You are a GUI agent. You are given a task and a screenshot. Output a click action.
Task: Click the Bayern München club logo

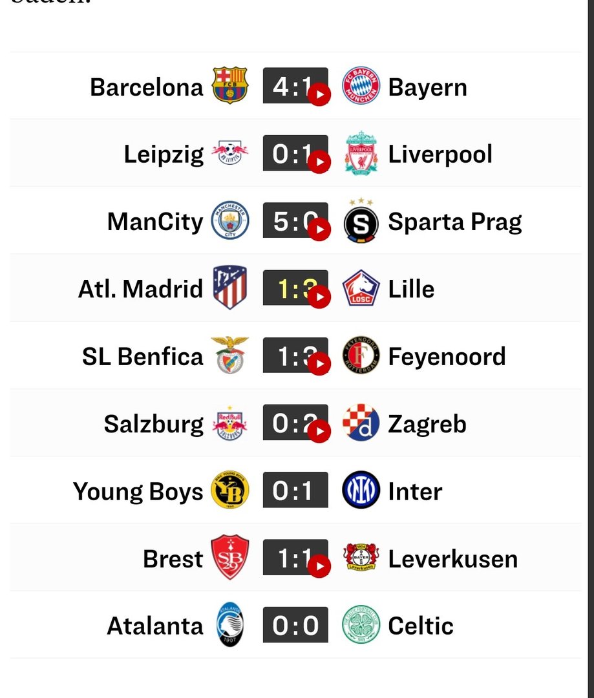point(361,85)
